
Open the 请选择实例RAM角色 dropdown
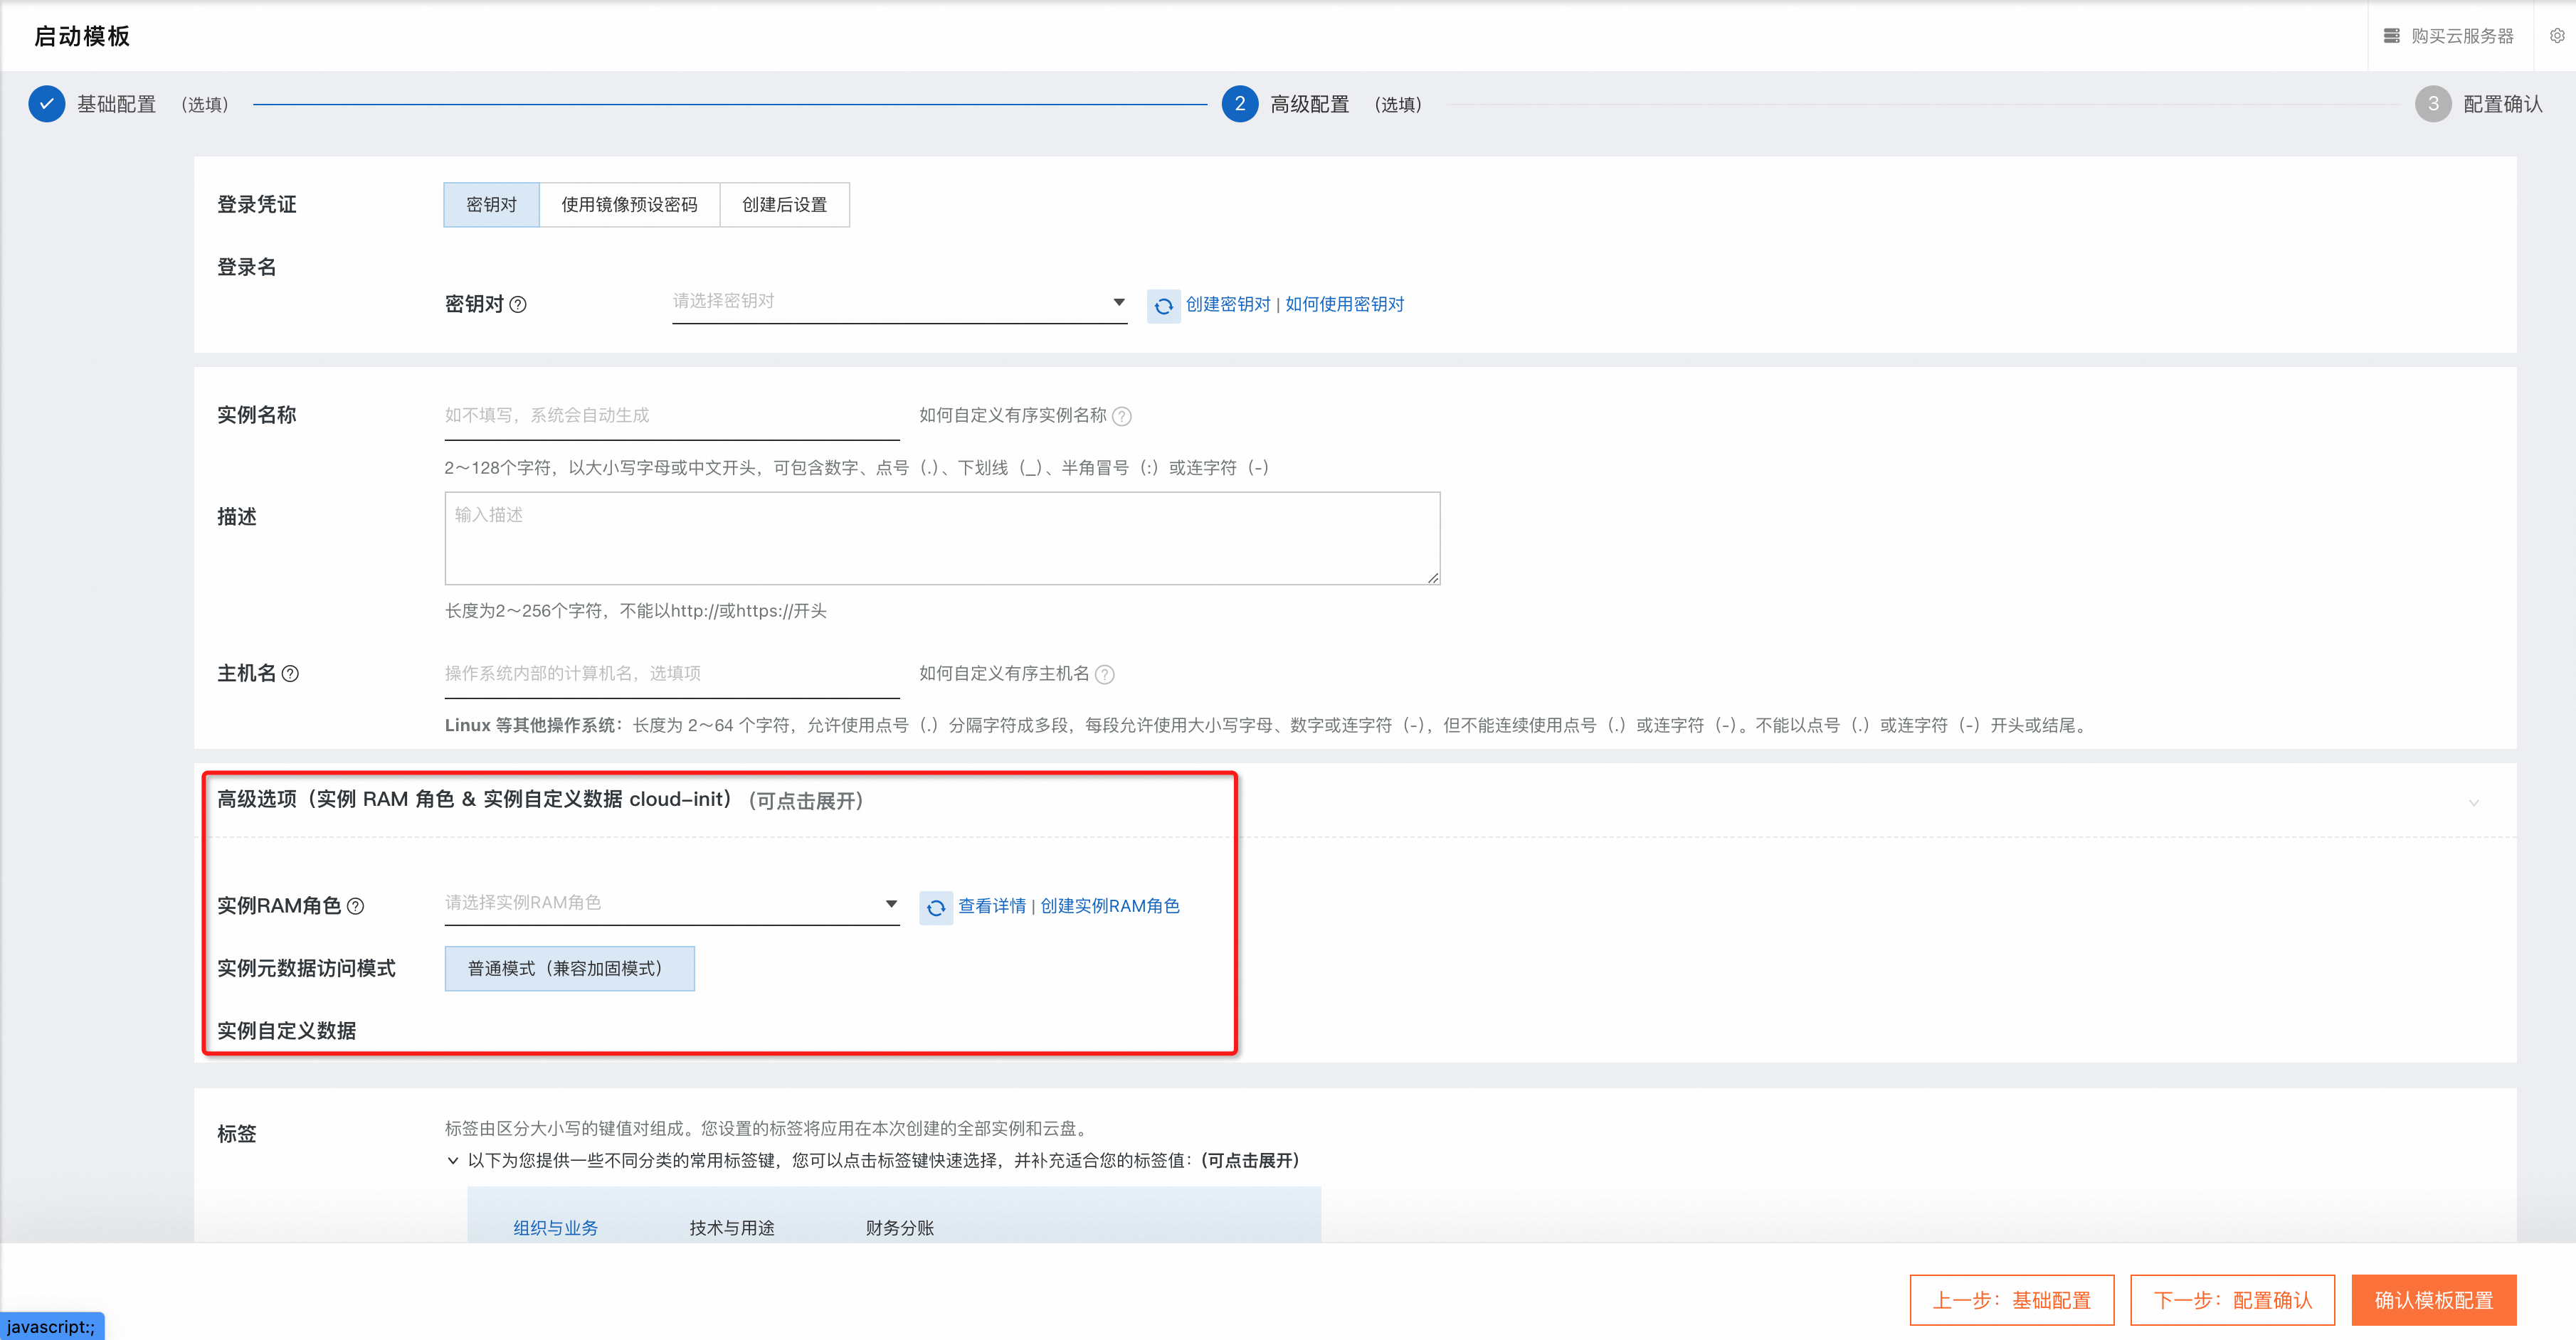(x=671, y=903)
